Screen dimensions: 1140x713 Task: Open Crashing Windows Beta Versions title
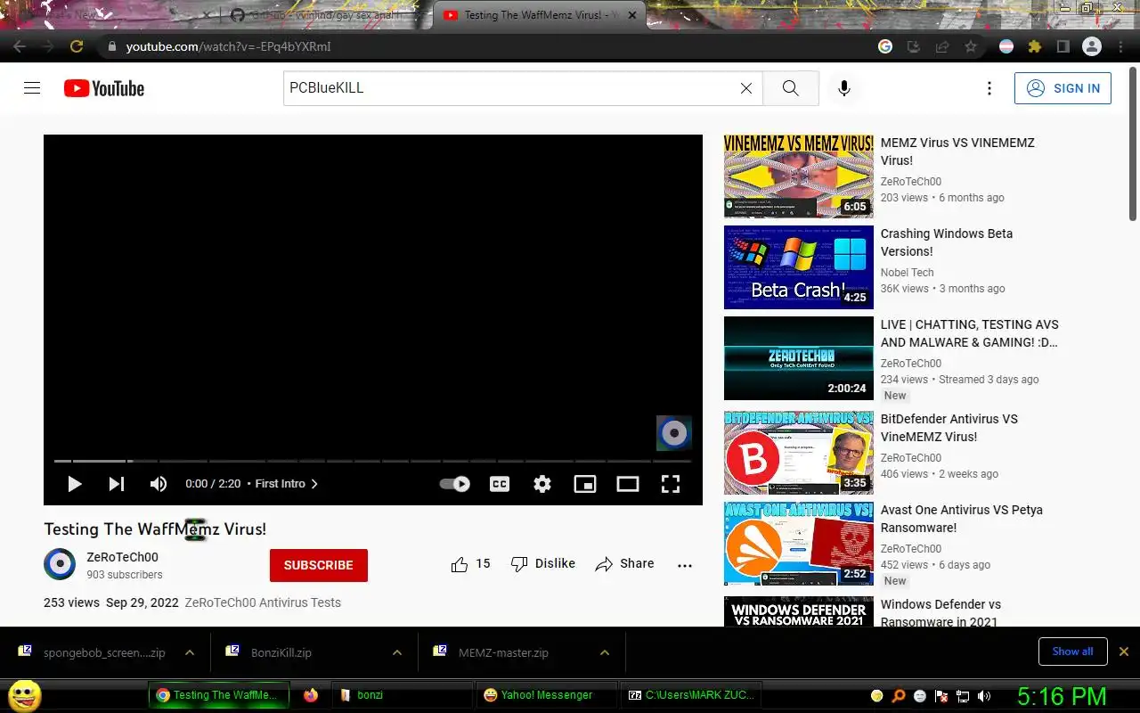click(947, 242)
